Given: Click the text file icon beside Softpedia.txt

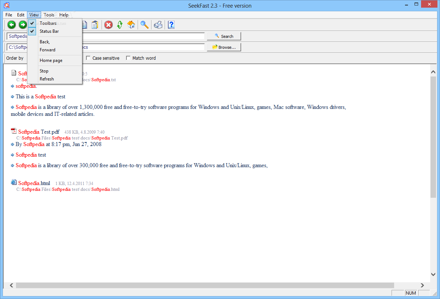Looking at the screenshot, I should coord(14,73).
